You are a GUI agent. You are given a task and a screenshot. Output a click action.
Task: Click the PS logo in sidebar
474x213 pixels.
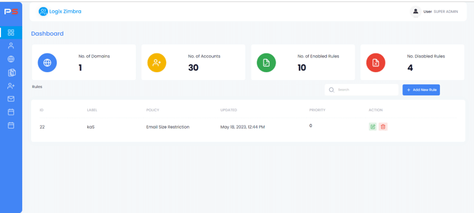pyautogui.click(x=11, y=12)
